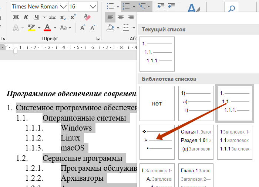Open search with magnifier icon
This screenshot has width=259, height=187.
pos(231,8)
